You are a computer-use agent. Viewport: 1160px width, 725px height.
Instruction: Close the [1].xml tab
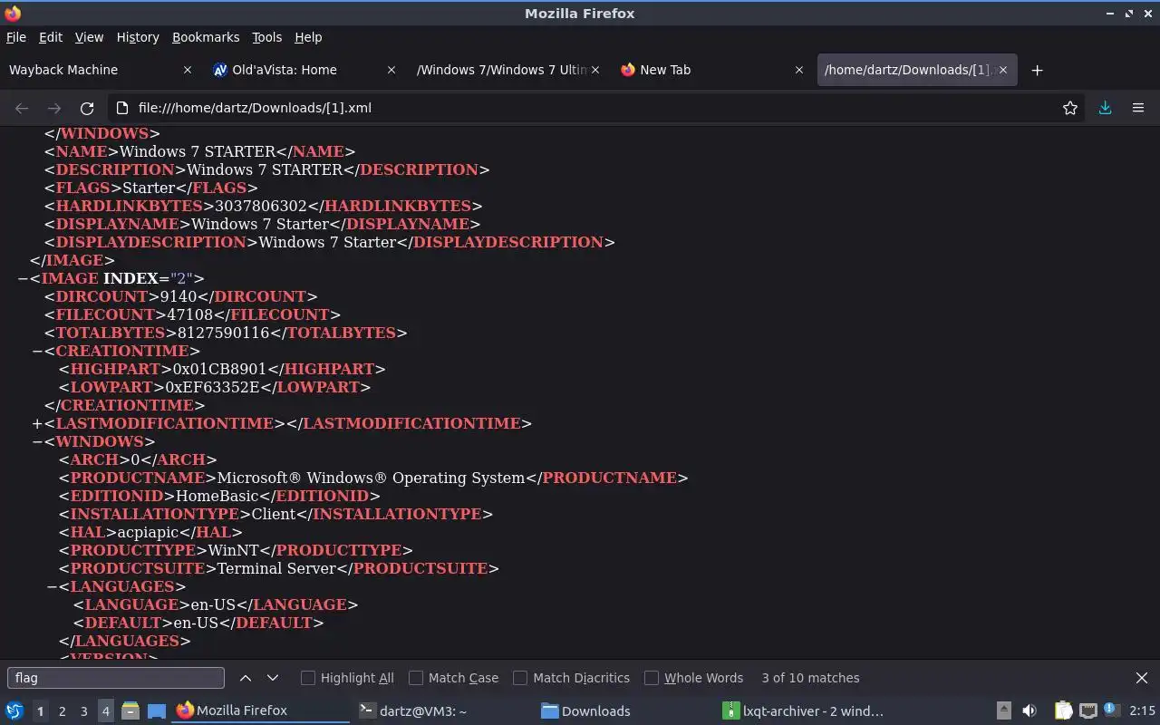pos(1002,70)
